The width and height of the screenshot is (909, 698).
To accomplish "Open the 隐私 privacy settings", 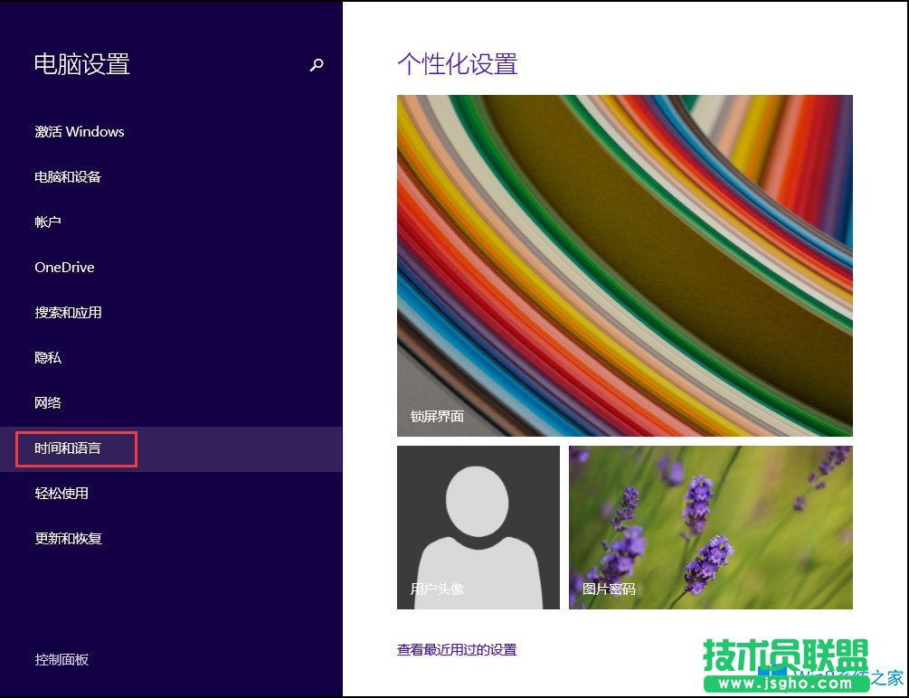I will point(47,357).
